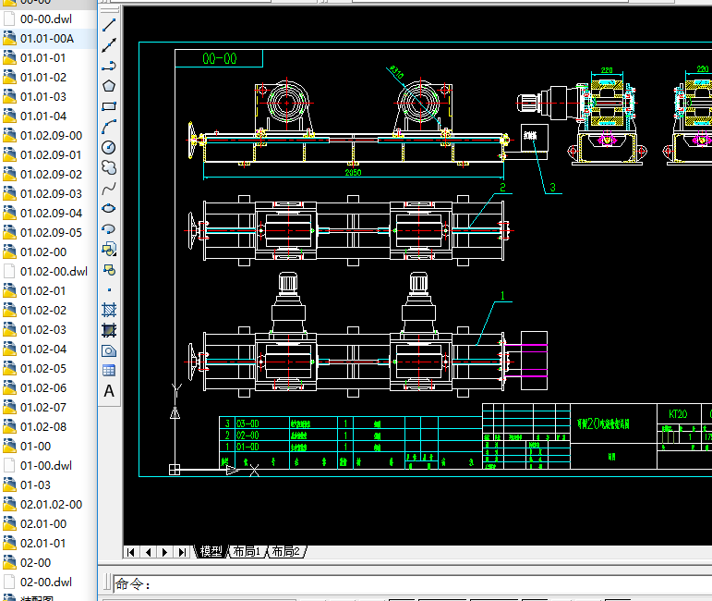
Task: Open the 布局1 layout tab
Action: (246, 551)
